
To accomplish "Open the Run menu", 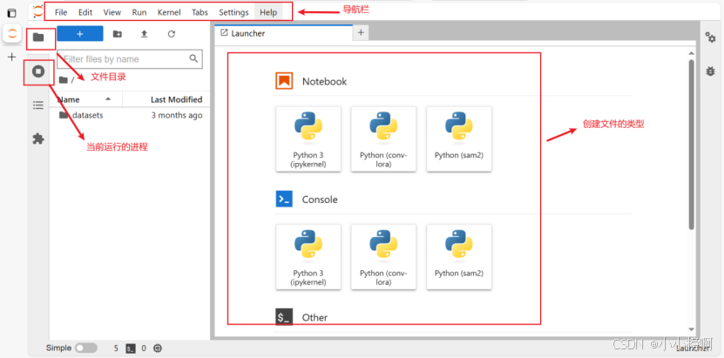I will pos(139,12).
